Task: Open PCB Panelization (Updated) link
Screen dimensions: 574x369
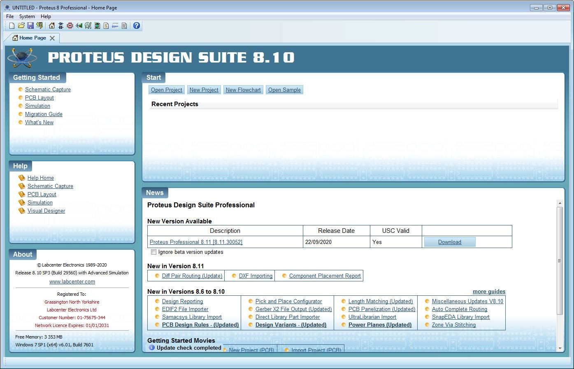Action: [382, 309]
